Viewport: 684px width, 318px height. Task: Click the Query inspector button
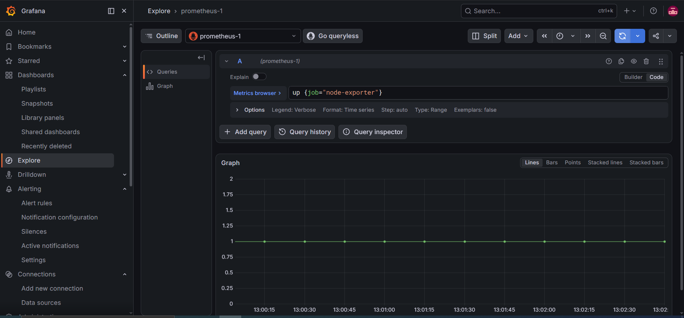point(373,132)
